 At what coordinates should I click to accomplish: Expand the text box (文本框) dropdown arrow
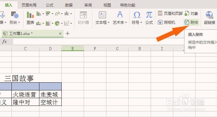tap(108, 22)
